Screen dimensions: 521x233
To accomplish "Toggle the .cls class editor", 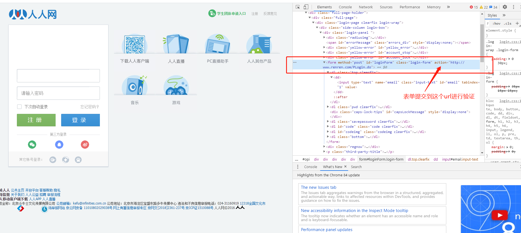I will (x=508, y=23).
